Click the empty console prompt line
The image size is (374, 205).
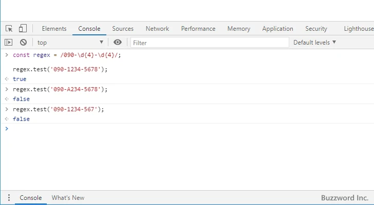tap(185, 129)
